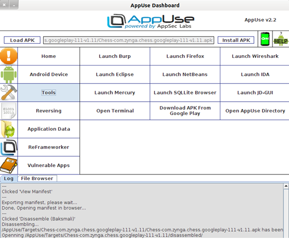Click the AppUse logo banner
Screen dimensions: 289x241
(x=151, y=21)
